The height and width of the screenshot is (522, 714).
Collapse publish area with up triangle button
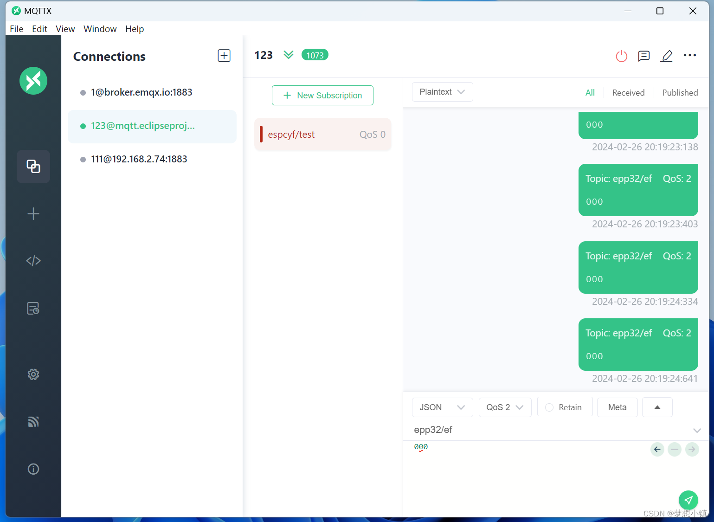(x=657, y=407)
